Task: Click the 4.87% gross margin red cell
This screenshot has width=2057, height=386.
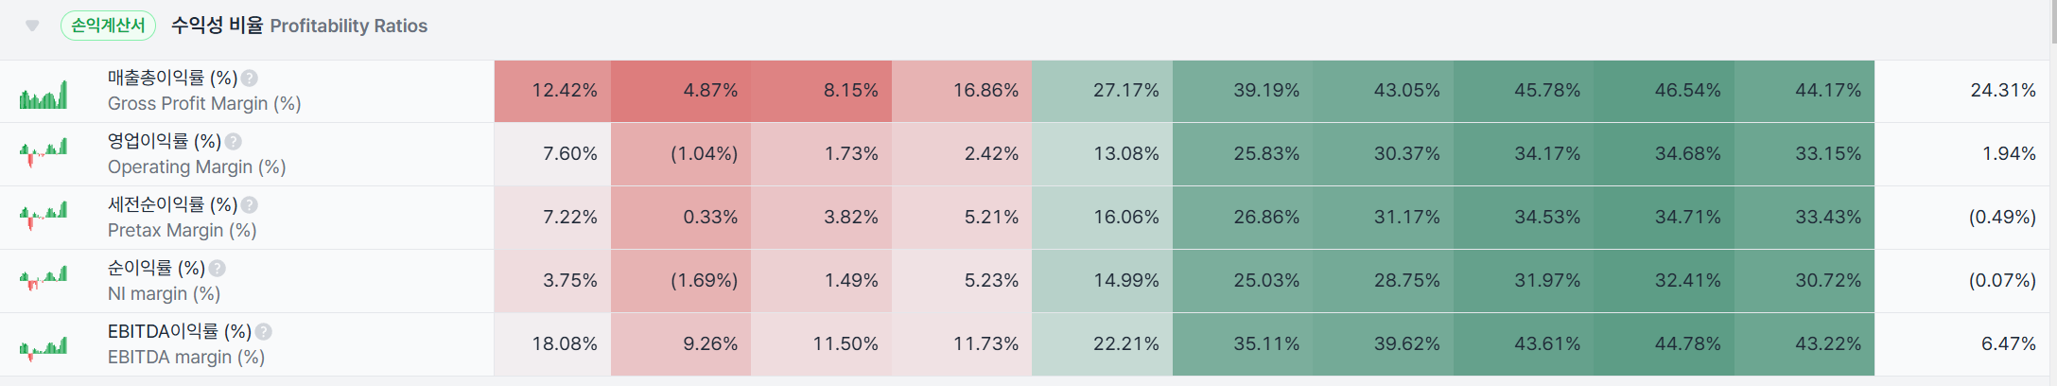Action: 681,91
